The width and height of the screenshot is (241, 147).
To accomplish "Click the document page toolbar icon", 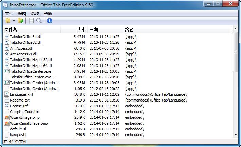I will tap(31, 21).
